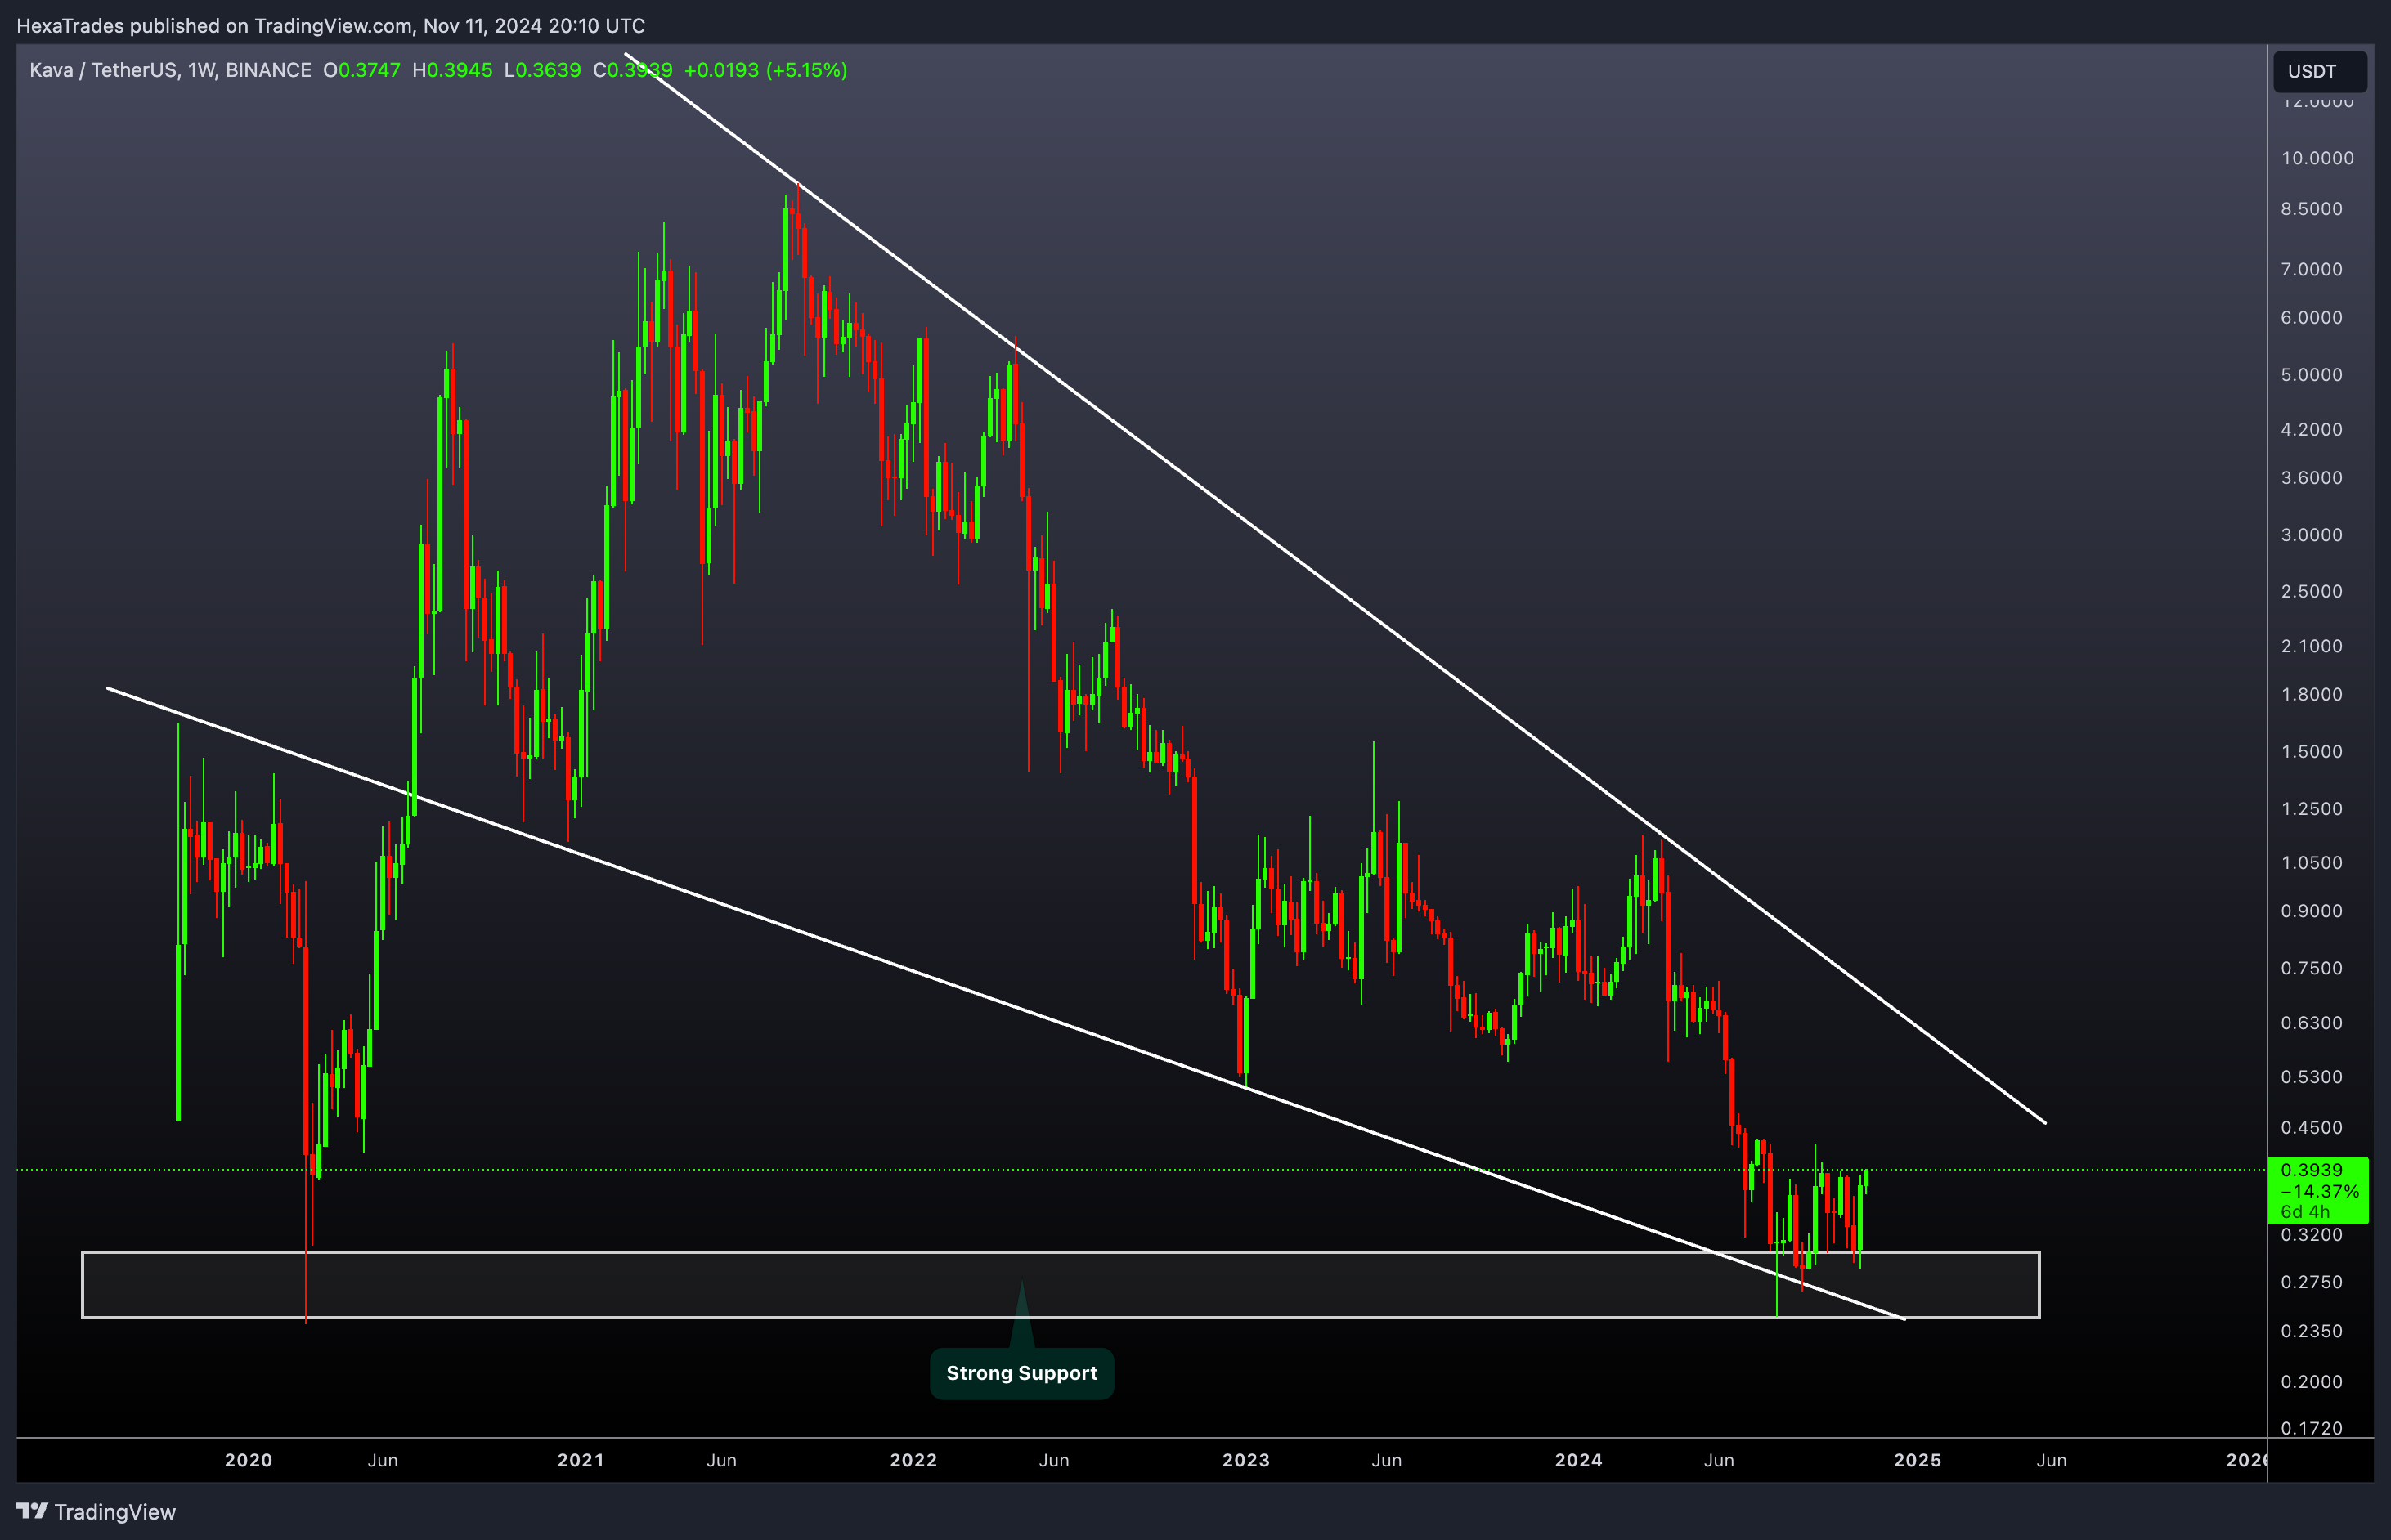Click the 4.2000 price axis label
Image resolution: width=2391 pixels, height=1540 pixels.
click(x=2311, y=429)
